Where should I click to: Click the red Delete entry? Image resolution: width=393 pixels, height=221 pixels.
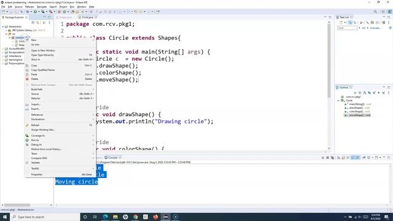click(60, 79)
